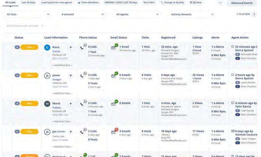Click the email icon in Kiera's row

(x=113, y=48)
